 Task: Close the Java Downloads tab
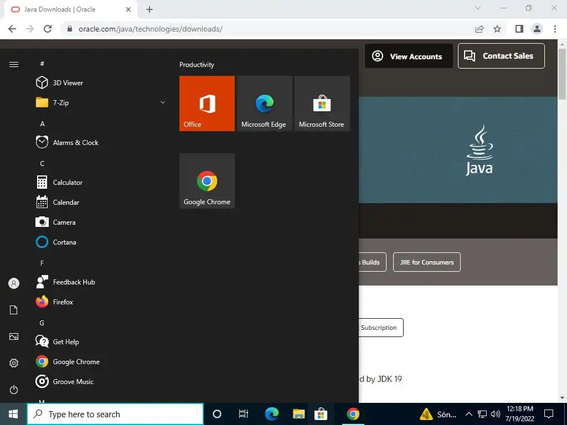pyautogui.click(x=128, y=9)
